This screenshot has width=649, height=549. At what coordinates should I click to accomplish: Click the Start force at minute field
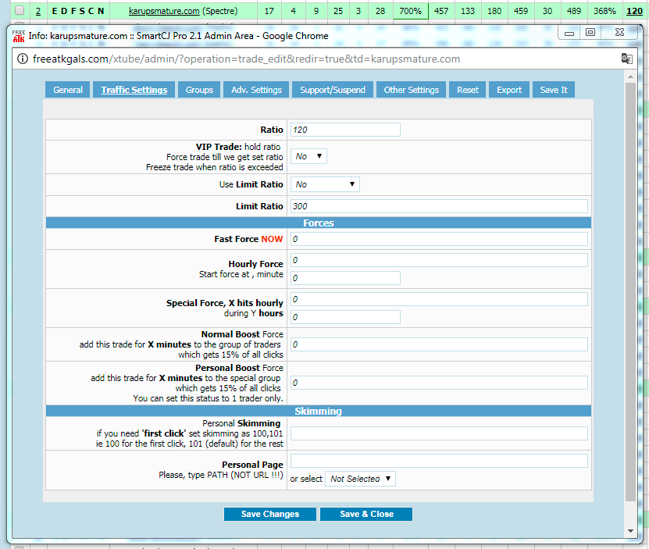pyautogui.click(x=345, y=278)
